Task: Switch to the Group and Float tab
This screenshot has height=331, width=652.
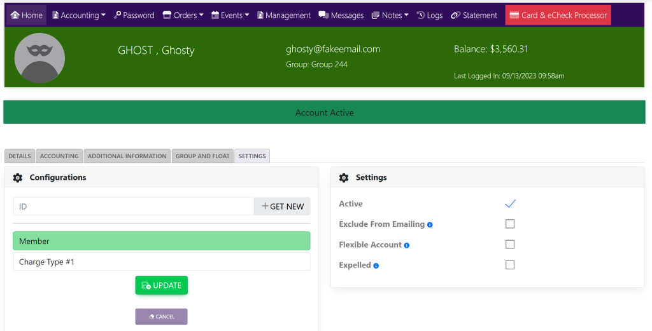Action: (x=202, y=156)
